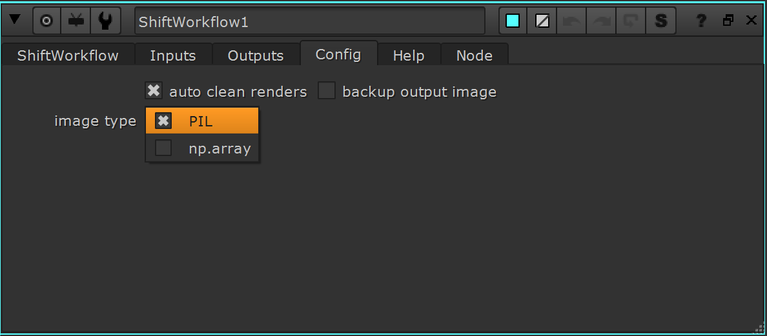
Task: Click the redo arrow icon
Action: click(x=600, y=21)
